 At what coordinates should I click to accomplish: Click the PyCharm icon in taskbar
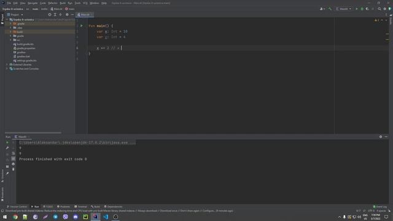(85, 217)
